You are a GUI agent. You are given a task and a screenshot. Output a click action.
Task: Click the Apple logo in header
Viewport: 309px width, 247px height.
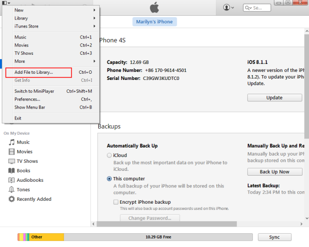point(154,8)
